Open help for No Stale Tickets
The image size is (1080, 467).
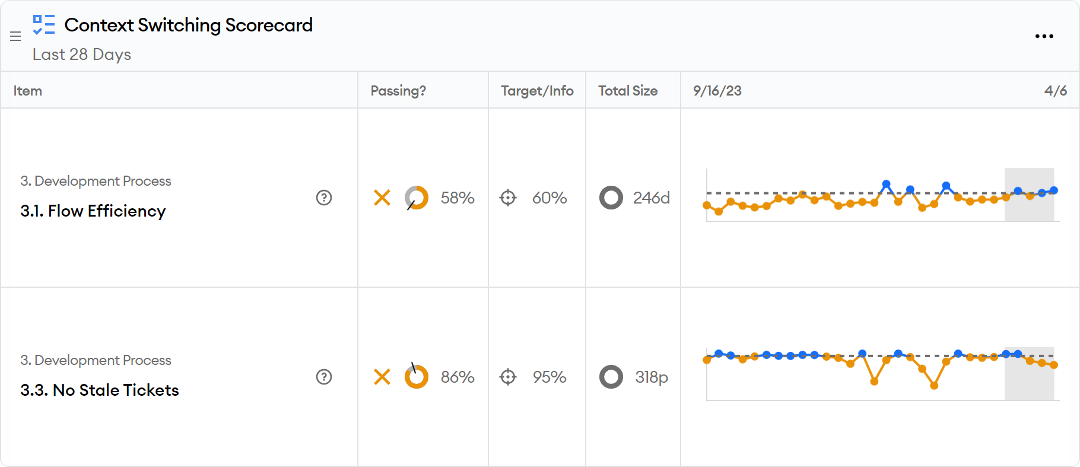click(324, 377)
